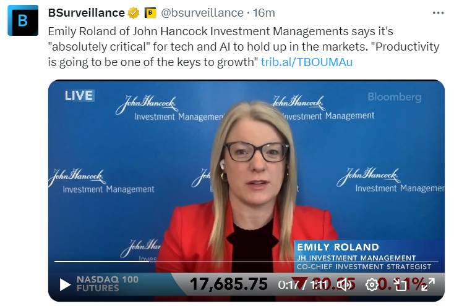
Task: Seek forward on the video progress bar
Action: tap(289, 262)
